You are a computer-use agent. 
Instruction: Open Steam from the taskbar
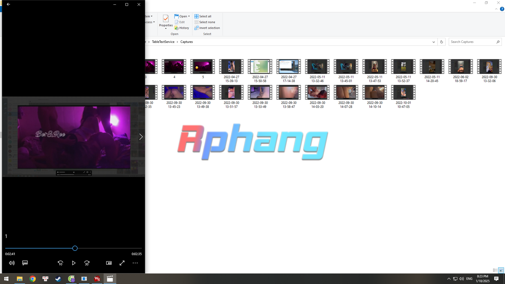58,279
